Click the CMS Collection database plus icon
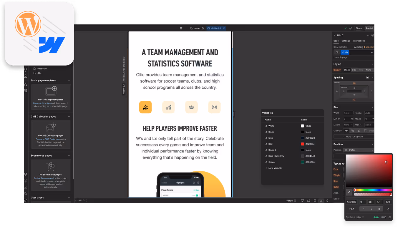 pyautogui.click(x=51, y=127)
